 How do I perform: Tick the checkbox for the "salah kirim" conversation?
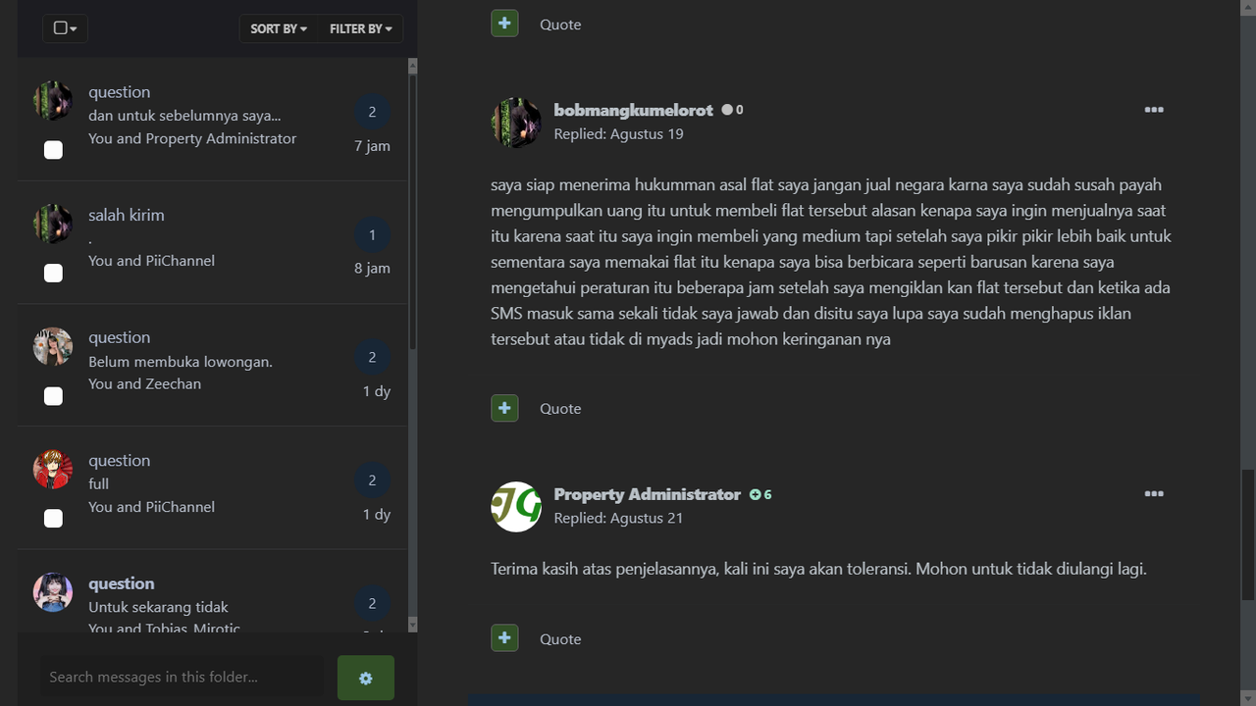53,273
